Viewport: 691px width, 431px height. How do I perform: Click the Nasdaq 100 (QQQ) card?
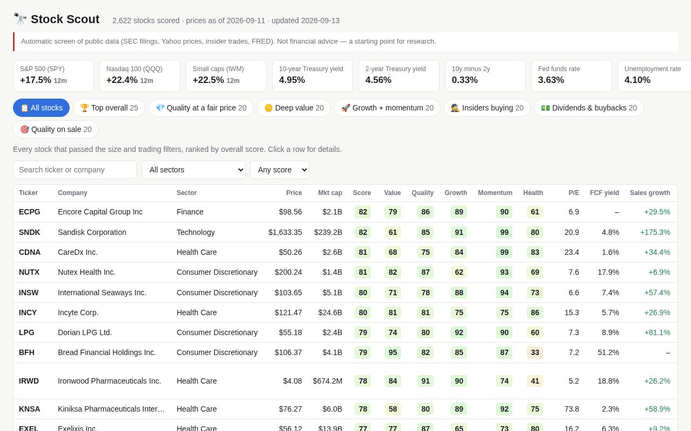[x=140, y=76]
